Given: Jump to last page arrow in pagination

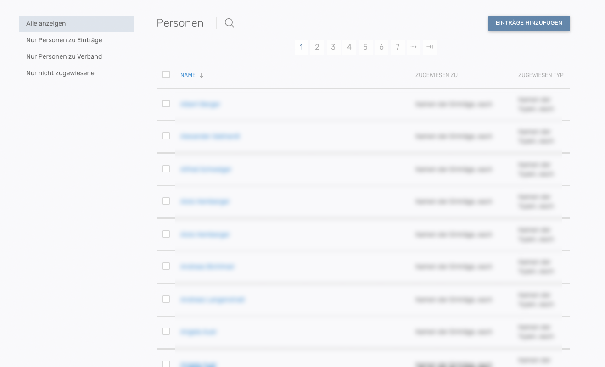Looking at the screenshot, I should pyautogui.click(x=430, y=47).
